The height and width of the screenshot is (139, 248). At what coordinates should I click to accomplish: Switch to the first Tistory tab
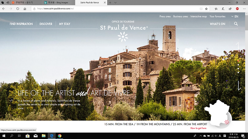click(27, 2)
